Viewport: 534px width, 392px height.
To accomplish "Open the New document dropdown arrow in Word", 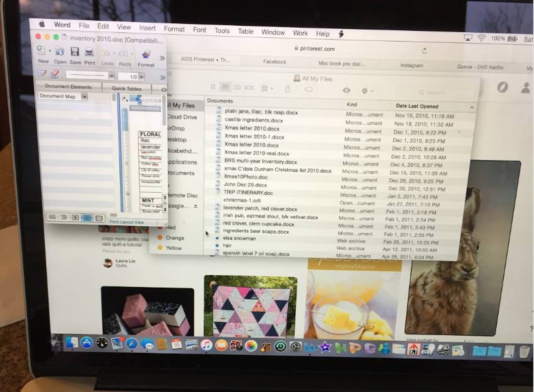I will tap(50, 51).
